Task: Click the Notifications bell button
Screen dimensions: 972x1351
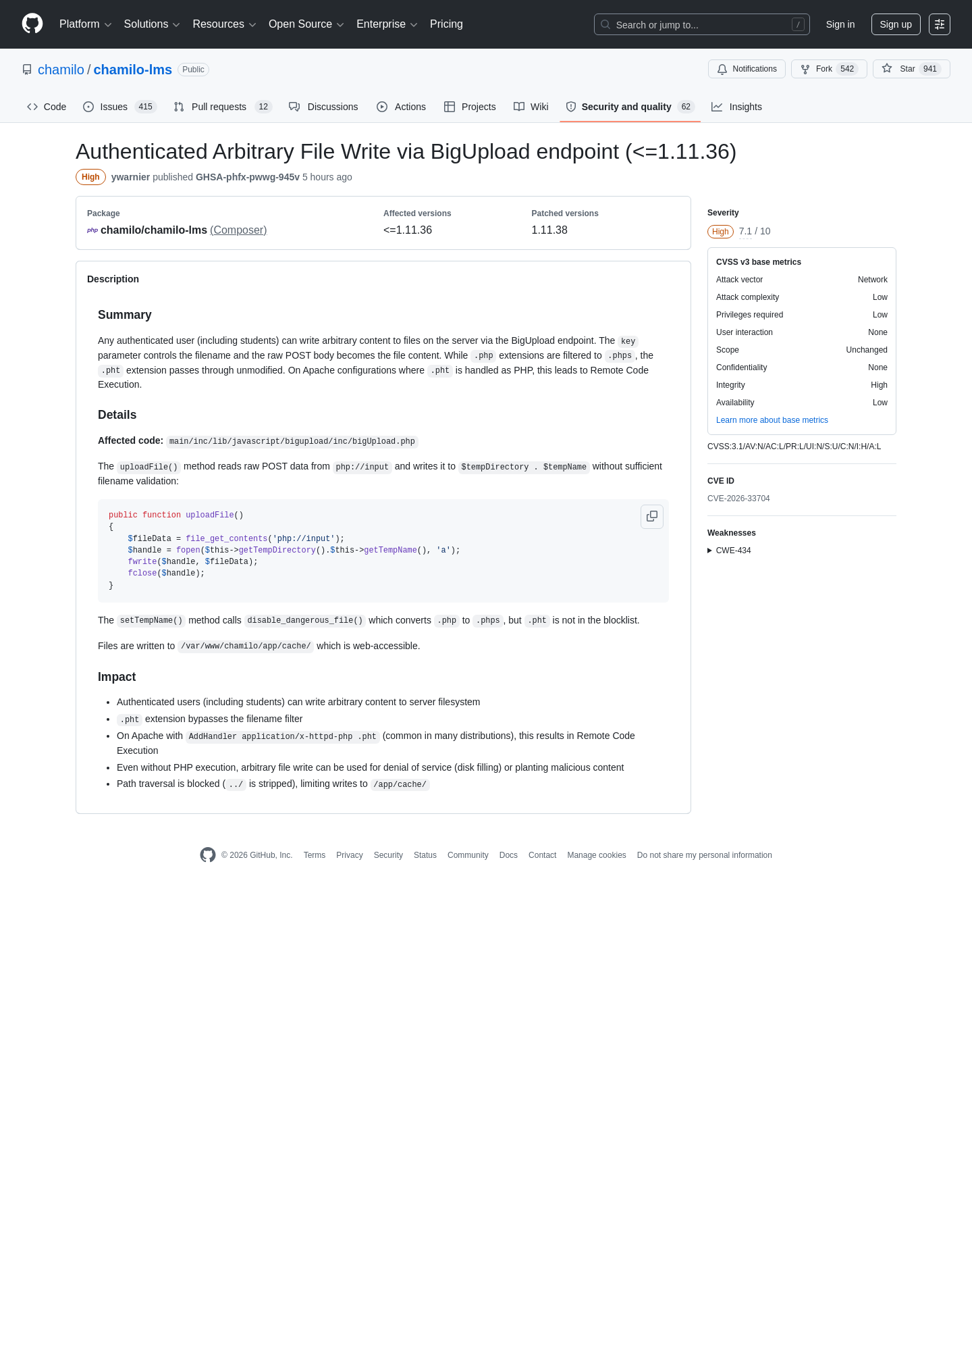Action: pyautogui.click(x=747, y=69)
